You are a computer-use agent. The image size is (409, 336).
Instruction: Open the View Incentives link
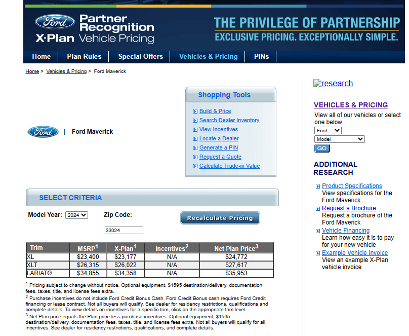click(219, 130)
